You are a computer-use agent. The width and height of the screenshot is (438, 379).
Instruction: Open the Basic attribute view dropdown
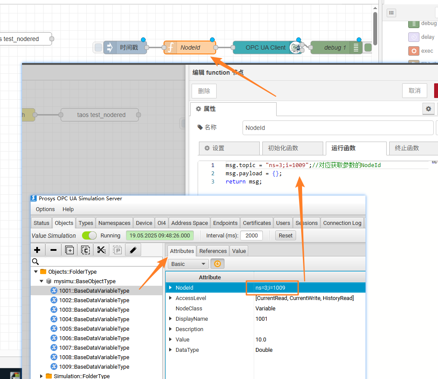[189, 264]
